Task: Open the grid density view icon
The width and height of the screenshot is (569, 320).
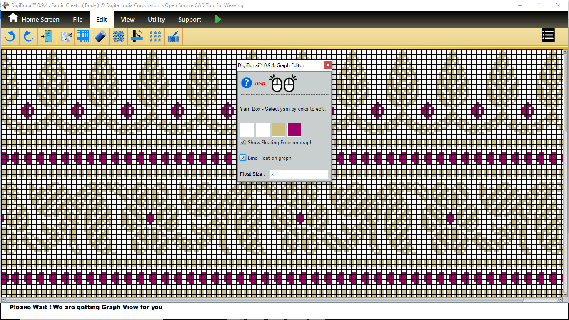Action: pyautogui.click(x=83, y=36)
